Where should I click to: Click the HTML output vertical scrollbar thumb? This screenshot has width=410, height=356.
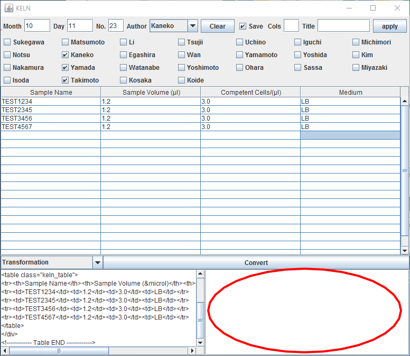click(x=200, y=320)
